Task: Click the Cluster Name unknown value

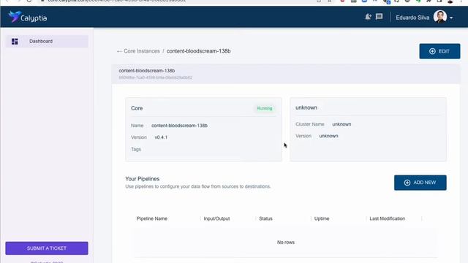Action: [341, 124]
